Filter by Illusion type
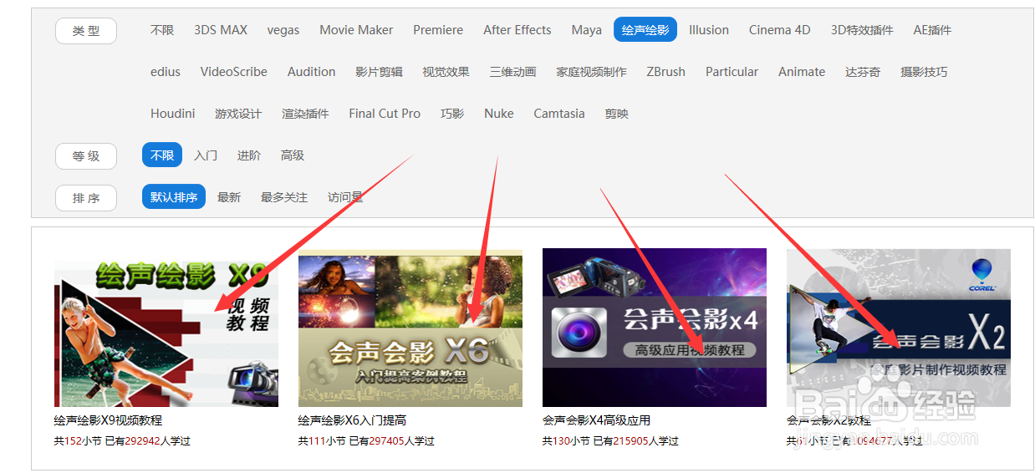The image size is (1035, 473). (709, 30)
